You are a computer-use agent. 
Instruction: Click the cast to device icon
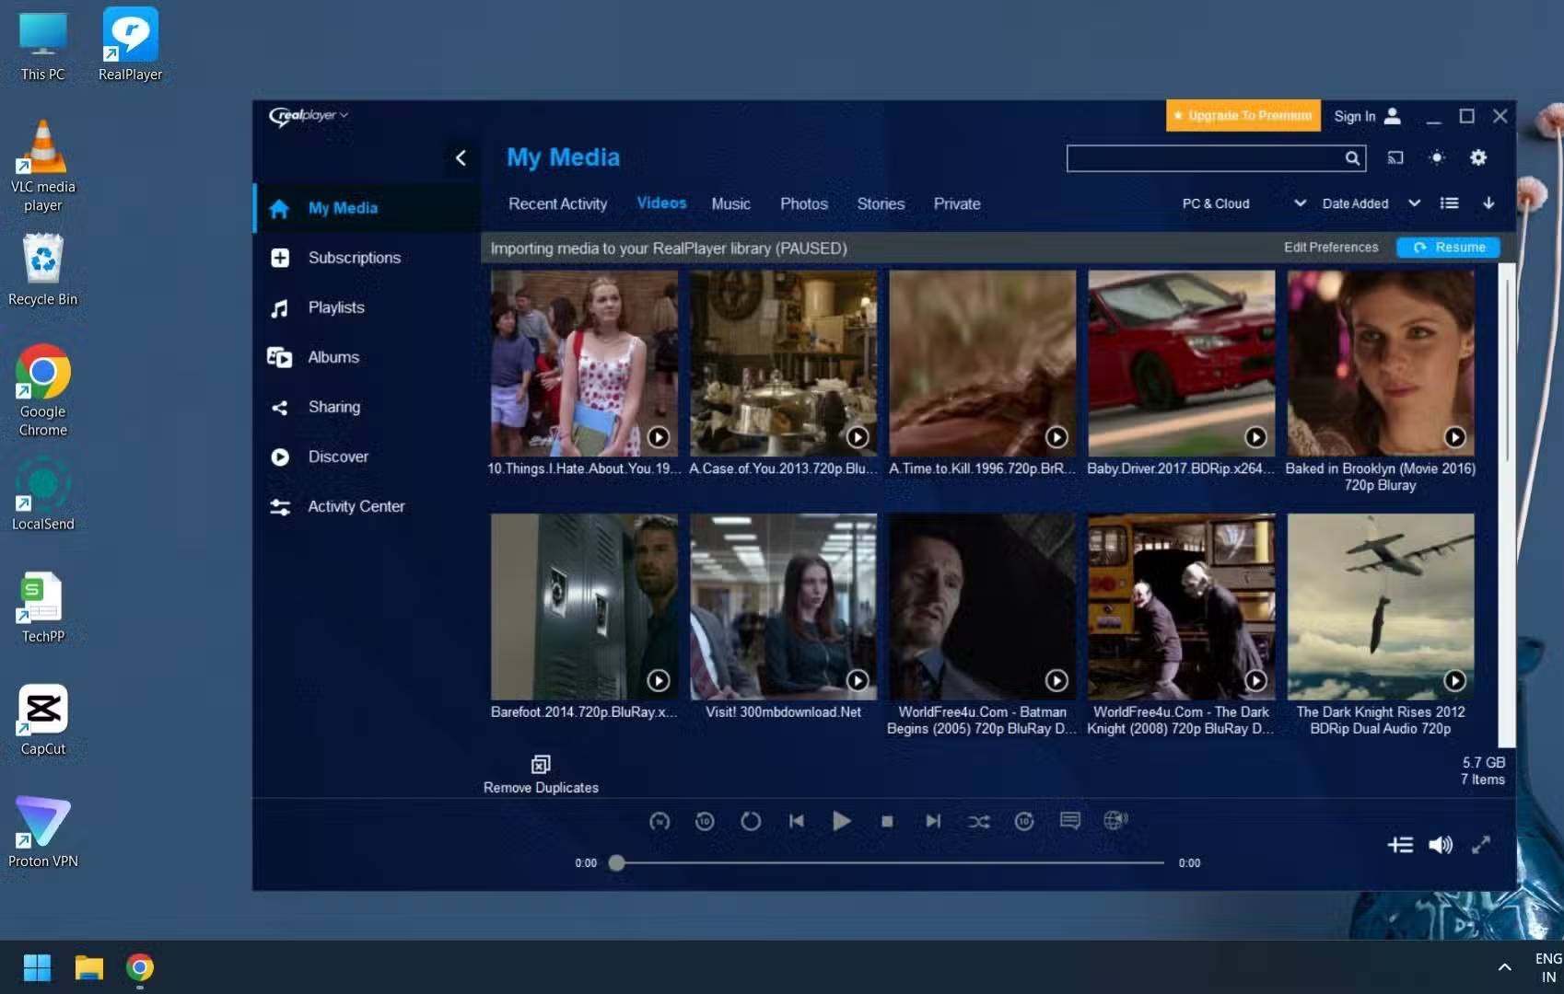click(1395, 158)
